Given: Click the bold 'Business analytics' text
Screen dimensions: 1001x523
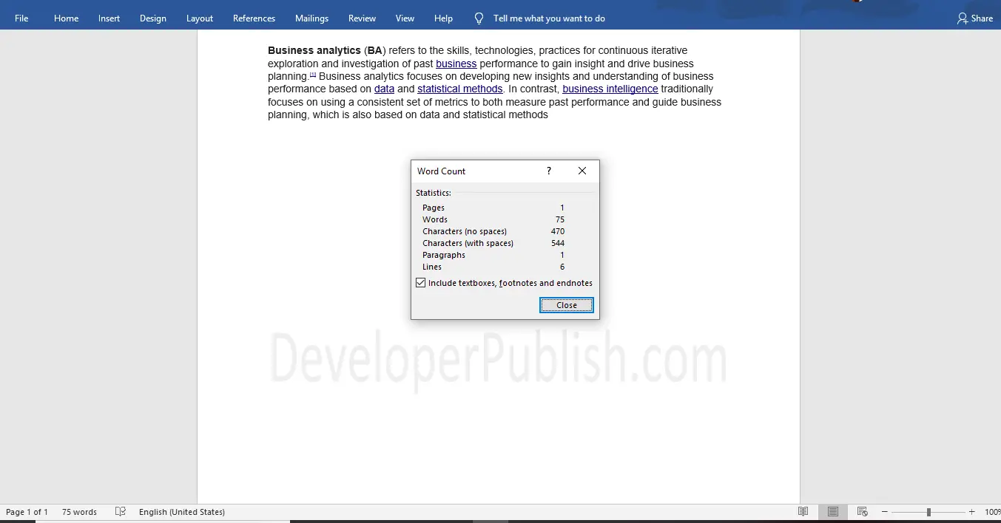Looking at the screenshot, I should pyautogui.click(x=314, y=50).
